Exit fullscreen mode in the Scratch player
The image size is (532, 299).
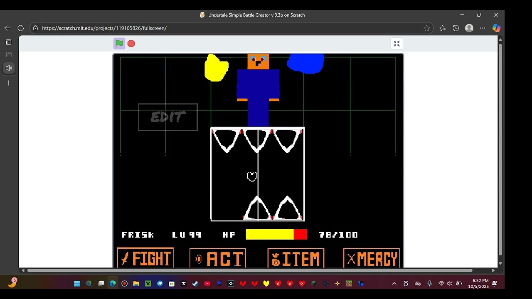click(x=397, y=44)
